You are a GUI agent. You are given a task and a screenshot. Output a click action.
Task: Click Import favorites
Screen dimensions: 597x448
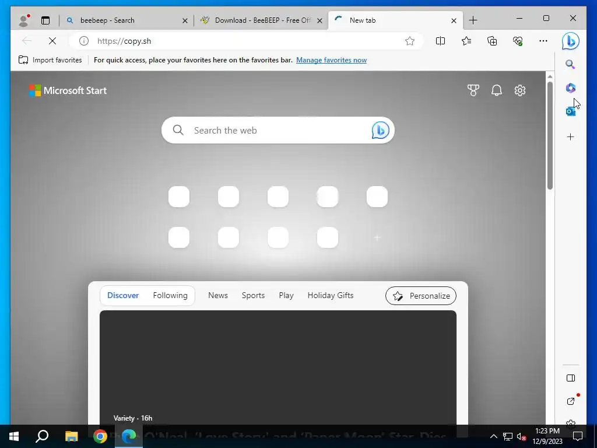[x=50, y=60]
